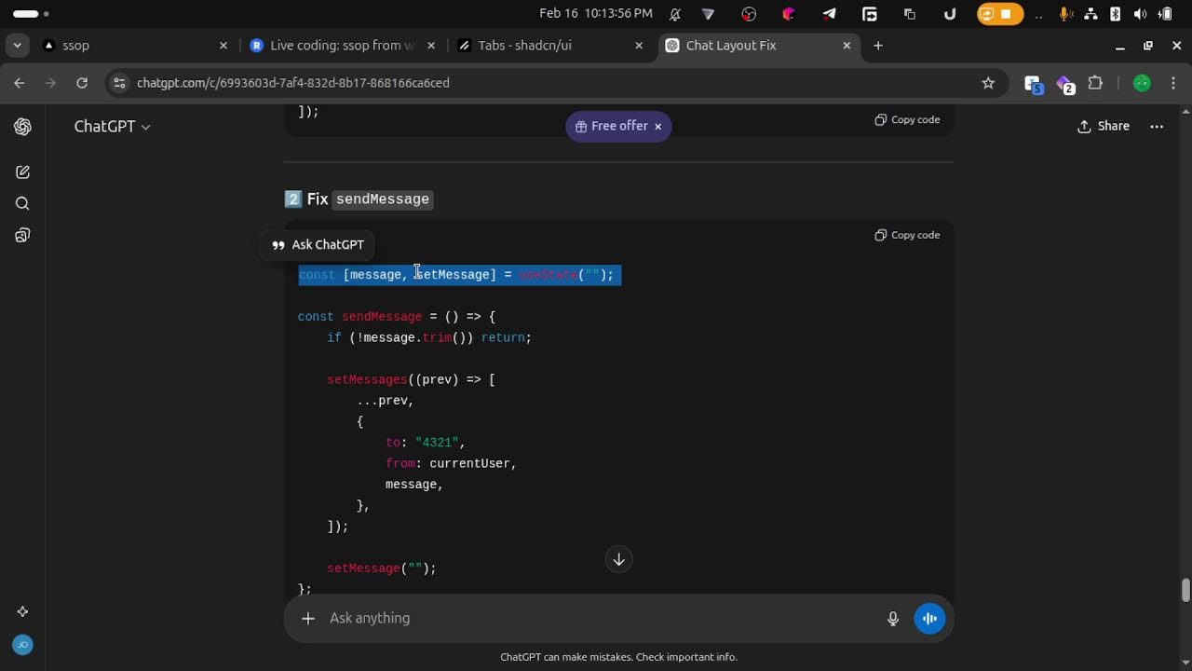
Task: Click the 'Fix sendMessage' heading
Action: (x=359, y=199)
